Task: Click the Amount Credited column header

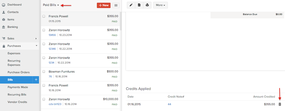Action: click(264, 97)
